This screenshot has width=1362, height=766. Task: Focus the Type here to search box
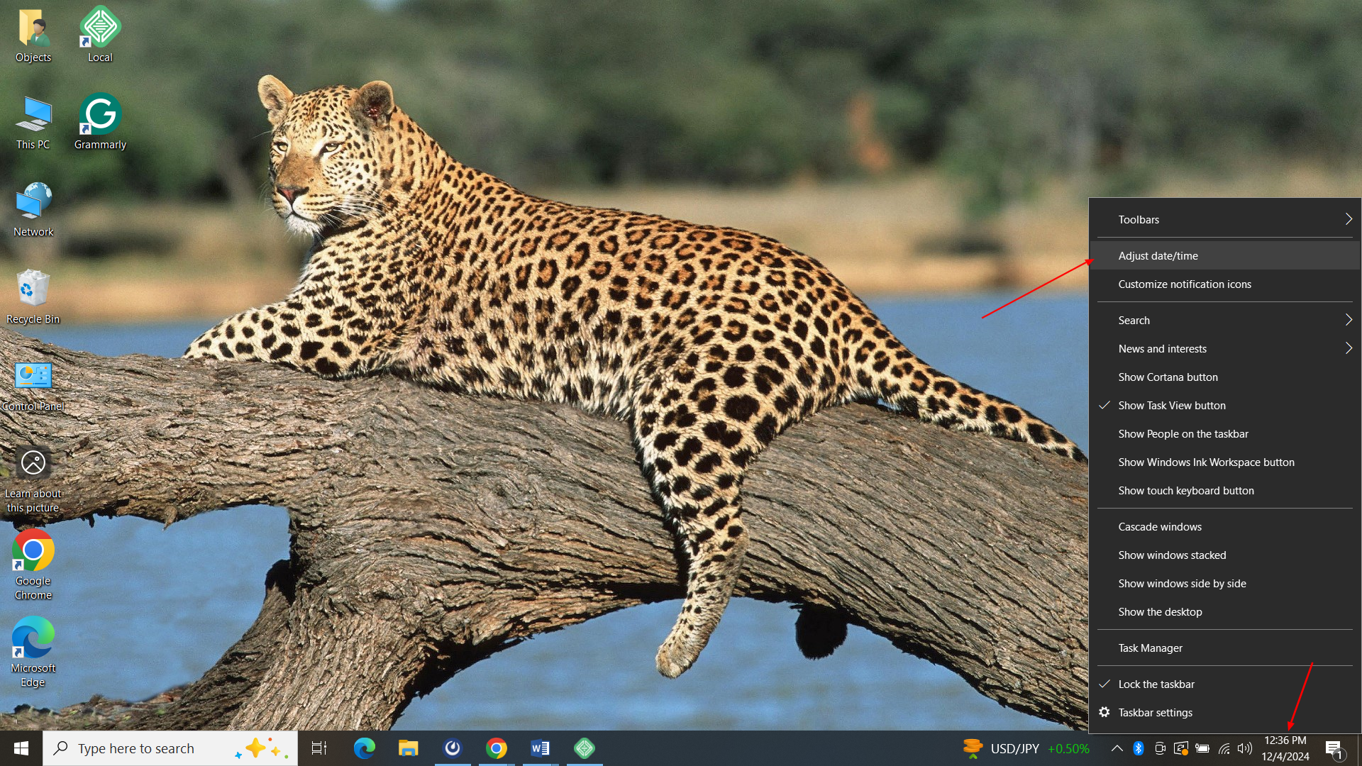coord(170,748)
